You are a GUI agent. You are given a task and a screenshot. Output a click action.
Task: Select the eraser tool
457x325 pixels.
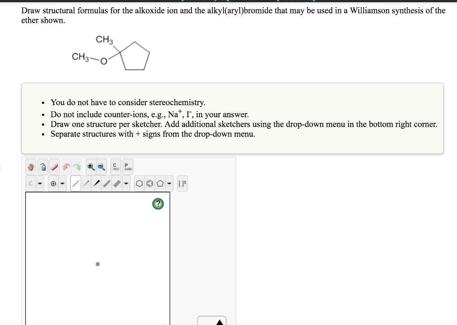[x=54, y=166]
